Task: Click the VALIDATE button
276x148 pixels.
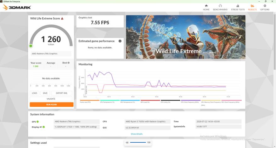Action: click(51, 99)
